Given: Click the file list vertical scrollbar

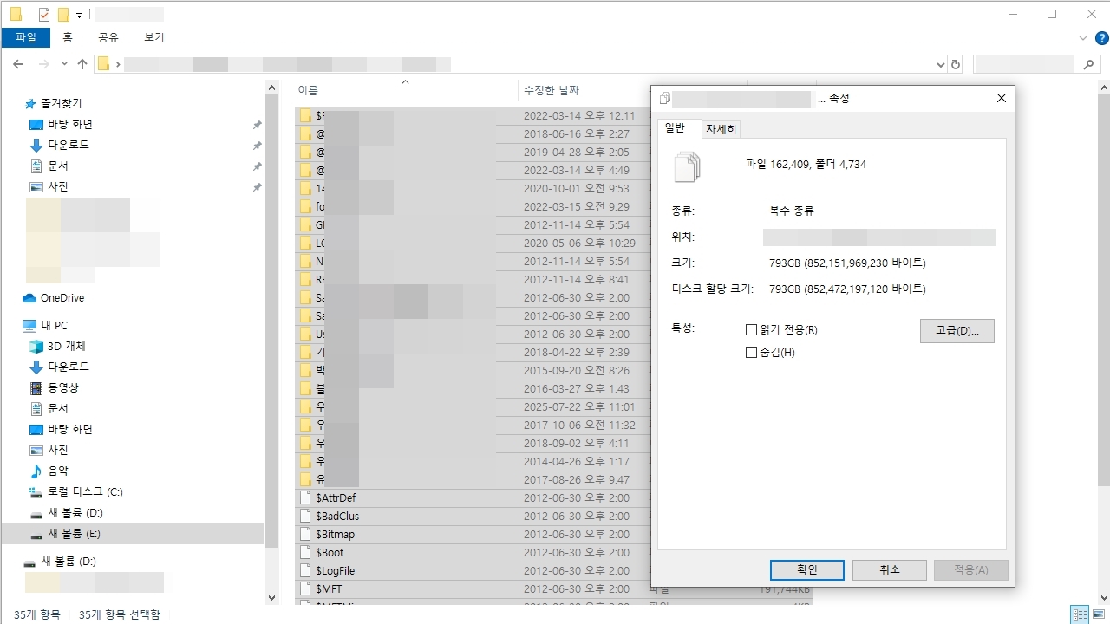Looking at the screenshot, I should 1103,286.
